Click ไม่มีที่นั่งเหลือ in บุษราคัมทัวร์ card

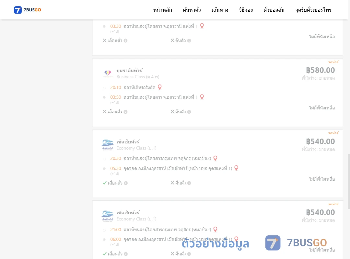tap(322, 108)
